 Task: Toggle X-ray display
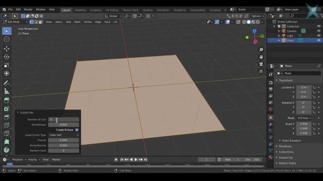[238, 22]
